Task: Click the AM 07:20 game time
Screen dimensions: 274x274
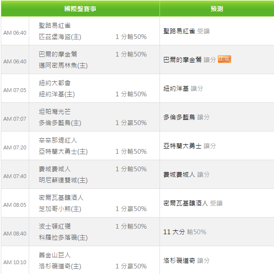Action: coord(15,147)
